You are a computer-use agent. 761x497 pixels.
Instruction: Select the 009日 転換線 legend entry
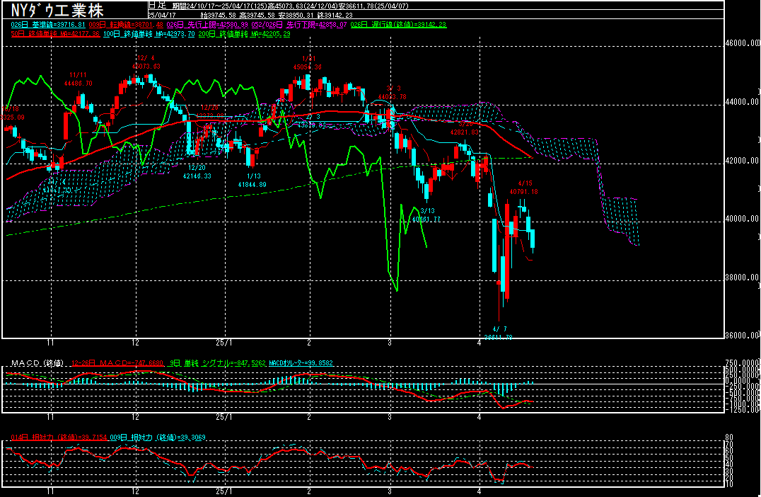[x=126, y=24]
